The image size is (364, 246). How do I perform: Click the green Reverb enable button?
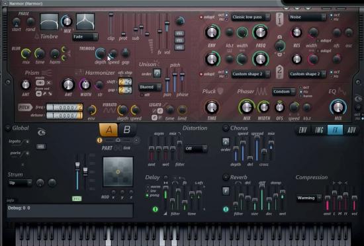pos(226,209)
